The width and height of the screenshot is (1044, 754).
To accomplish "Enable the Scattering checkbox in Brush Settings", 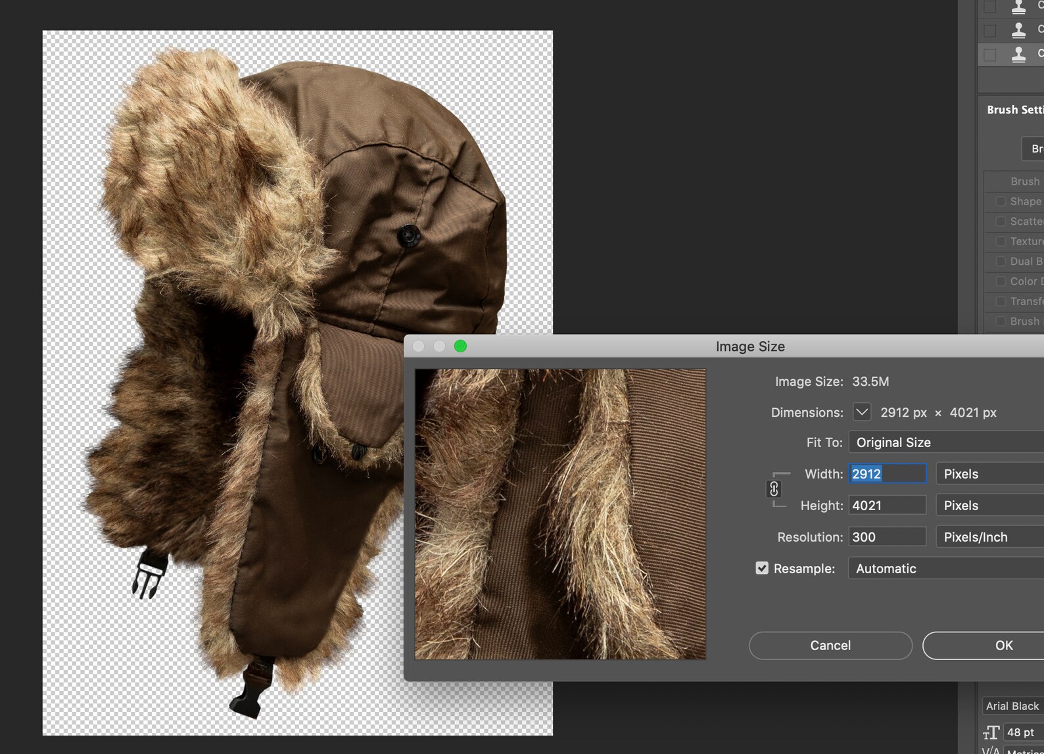I will point(1001,221).
